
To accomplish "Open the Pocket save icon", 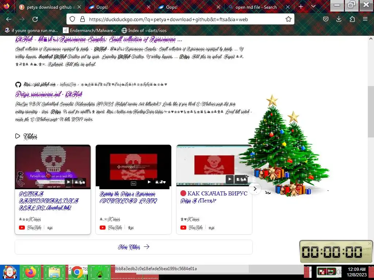I will tap(325, 19).
